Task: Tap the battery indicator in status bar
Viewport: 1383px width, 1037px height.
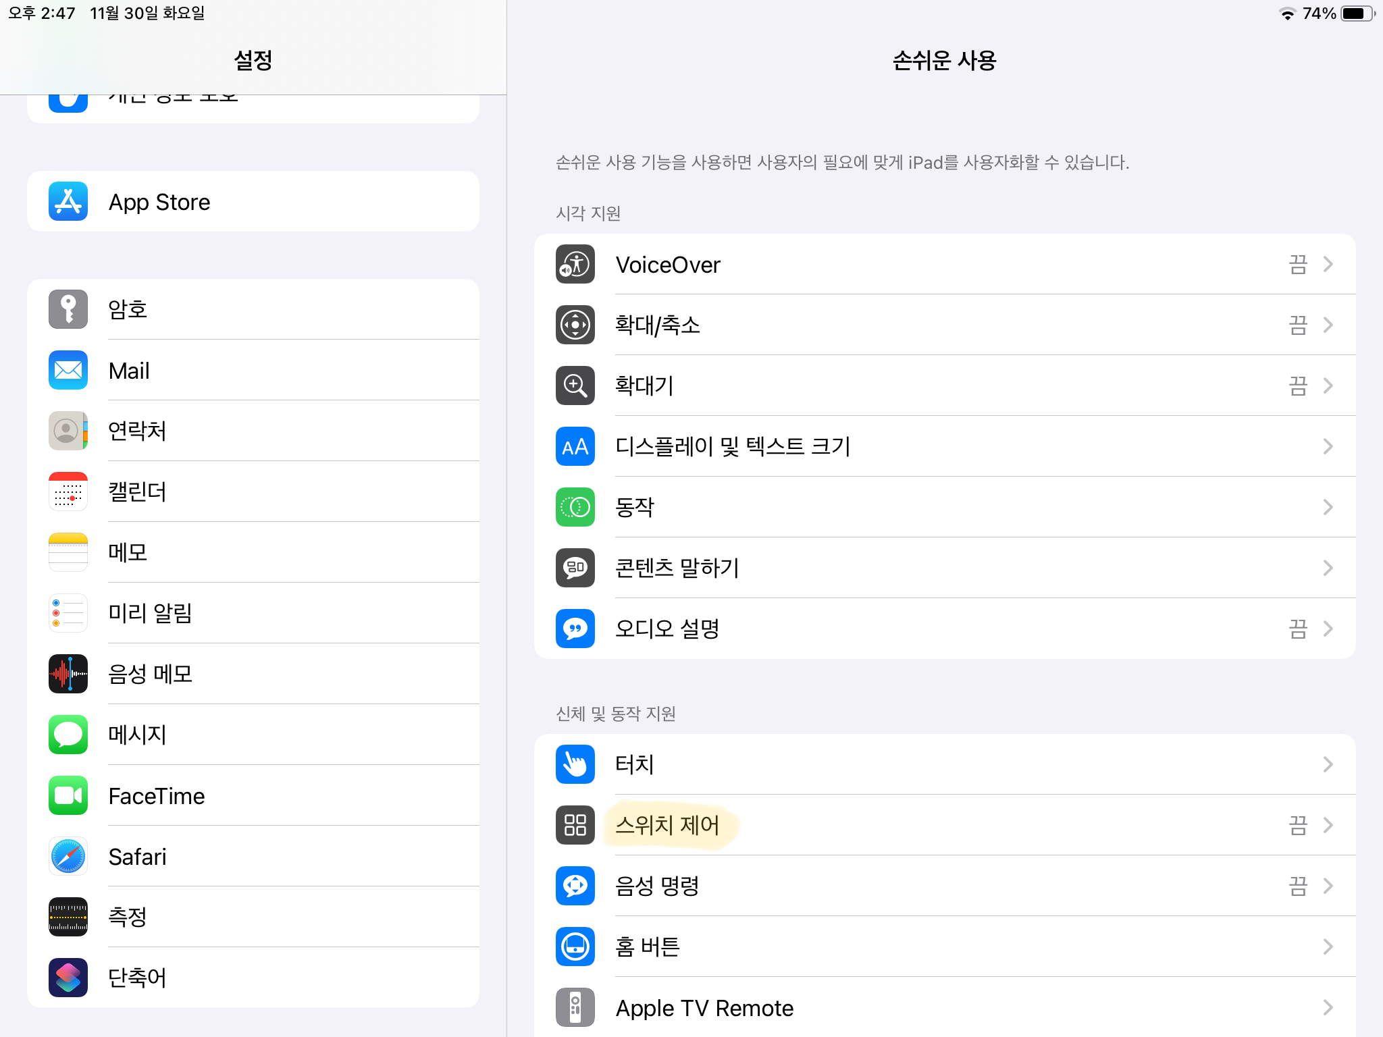Action: point(1356,14)
